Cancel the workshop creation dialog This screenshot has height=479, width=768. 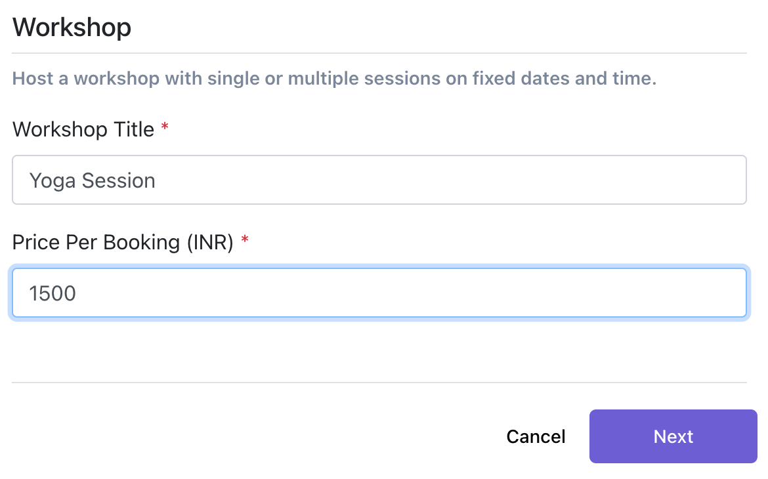536,436
